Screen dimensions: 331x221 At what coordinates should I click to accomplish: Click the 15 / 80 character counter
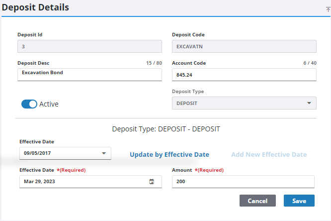[154, 63]
